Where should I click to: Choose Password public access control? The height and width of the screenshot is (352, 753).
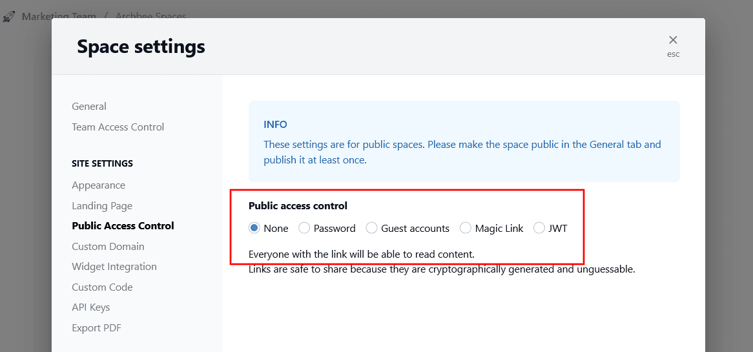click(x=304, y=228)
